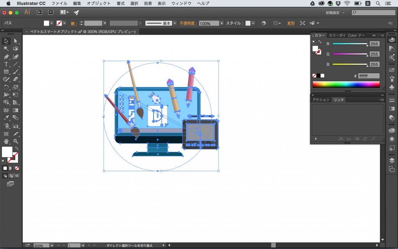Change screen mode at toolbox bottom

10,184
